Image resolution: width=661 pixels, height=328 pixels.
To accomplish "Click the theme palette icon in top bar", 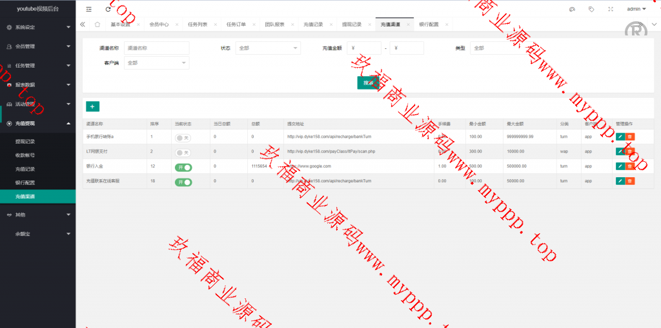I will pyautogui.click(x=572, y=9).
